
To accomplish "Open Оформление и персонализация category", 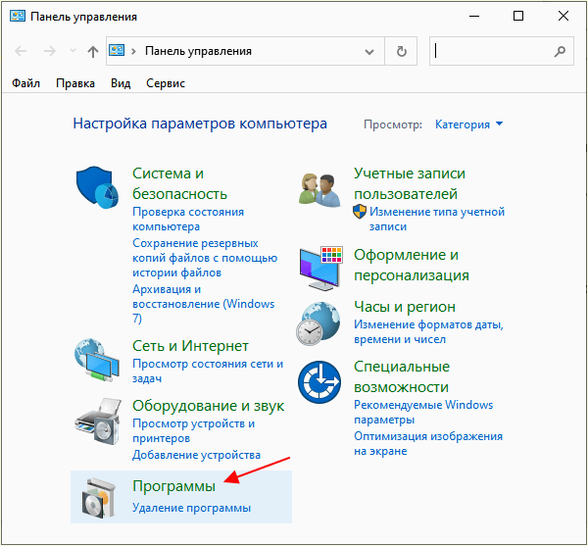I will pos(412,265).
